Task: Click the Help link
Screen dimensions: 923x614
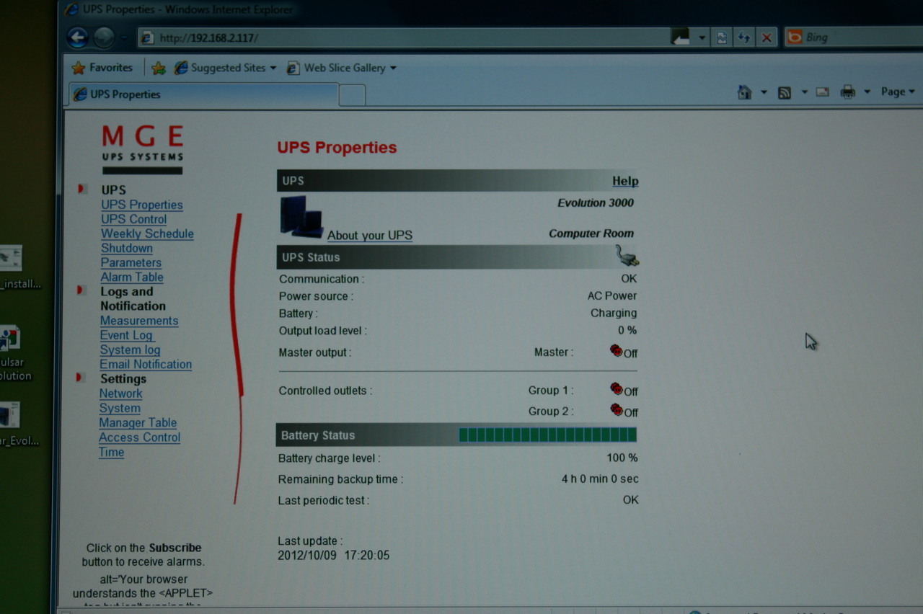Action: click(625, 181)
